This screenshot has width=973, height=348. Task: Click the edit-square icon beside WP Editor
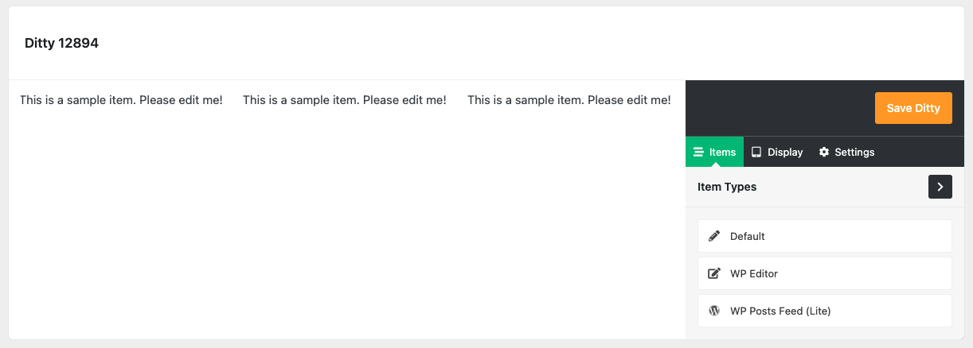[714, 273]
